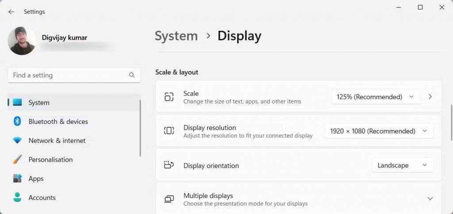
Task: Click the Accounts person icon
Action: pos(17,197)
